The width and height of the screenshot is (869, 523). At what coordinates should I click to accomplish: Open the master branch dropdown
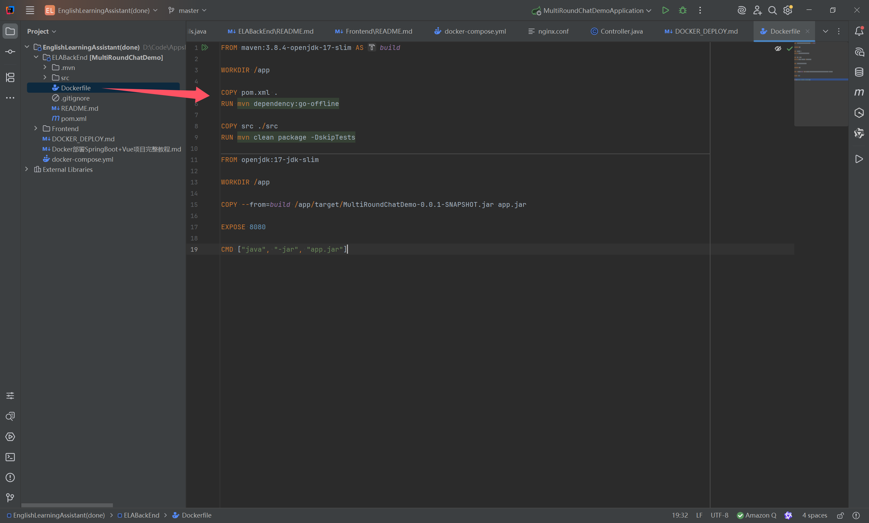point(187,10)
